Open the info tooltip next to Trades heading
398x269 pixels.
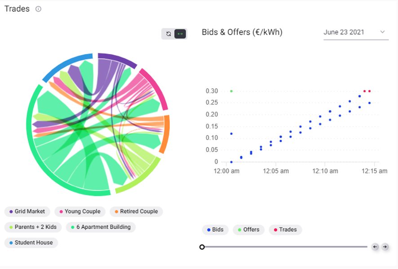(x=38, y=9)
